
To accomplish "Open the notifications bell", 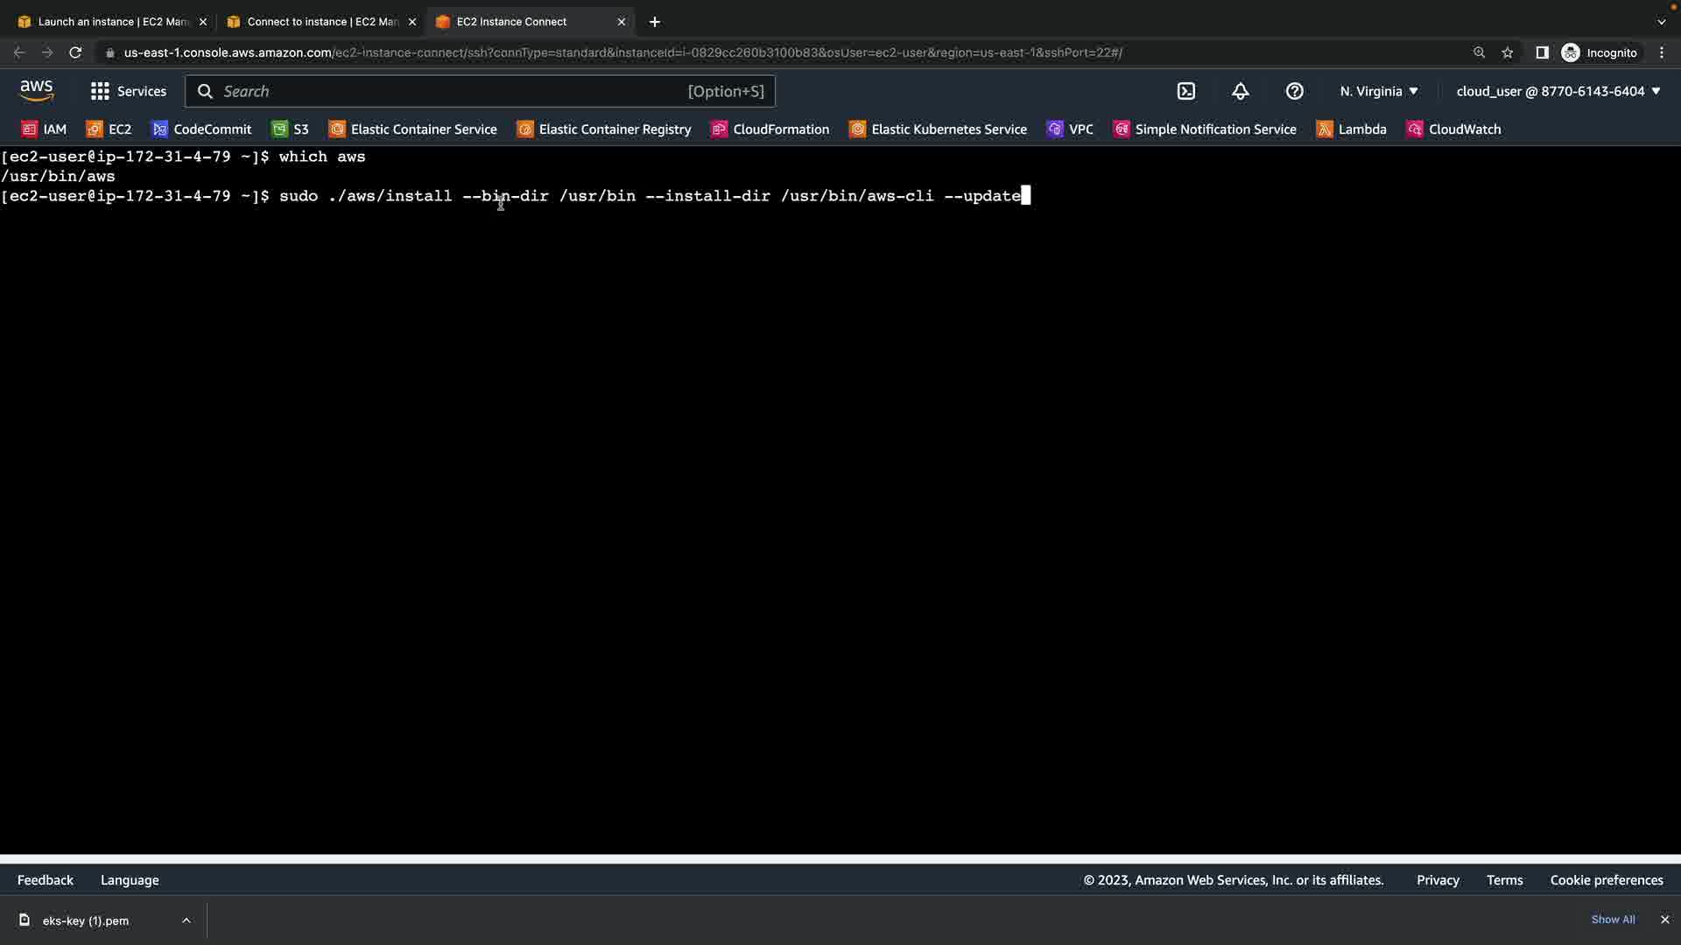I will pyautogui.click(x=1241, y=91).
